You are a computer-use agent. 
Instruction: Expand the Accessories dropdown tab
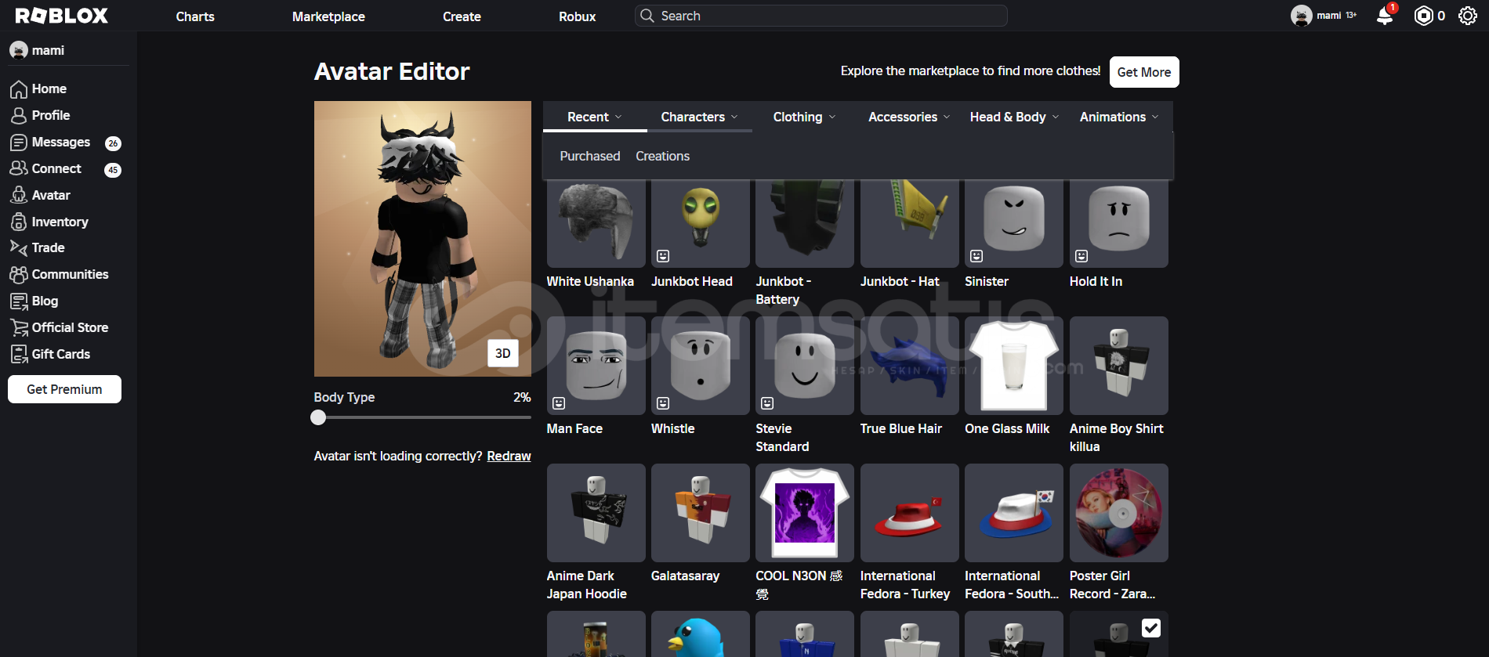909,117
